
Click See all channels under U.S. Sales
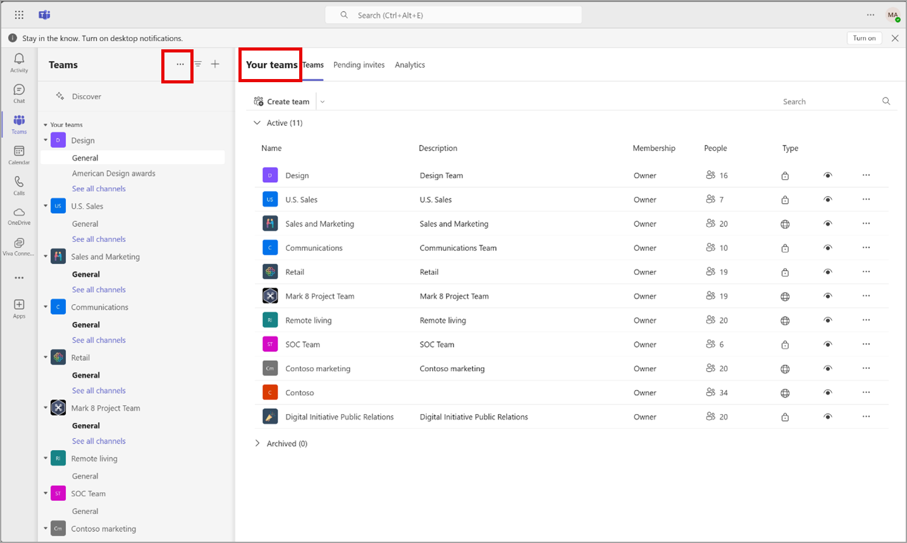pos(99,240)
